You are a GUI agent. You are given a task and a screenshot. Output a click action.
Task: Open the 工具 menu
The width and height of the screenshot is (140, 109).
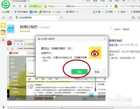[x=110, y=1]
